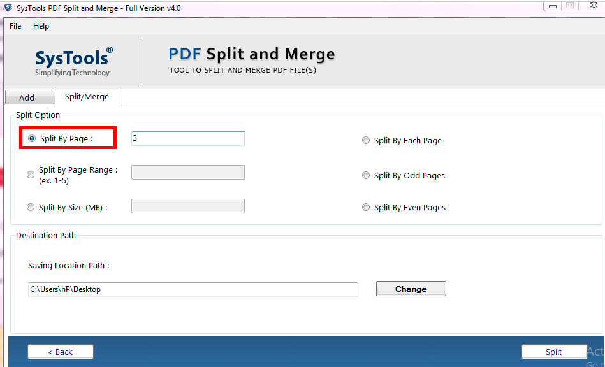
Task: Click the 'Destination Path' group label
Action: 46,236
